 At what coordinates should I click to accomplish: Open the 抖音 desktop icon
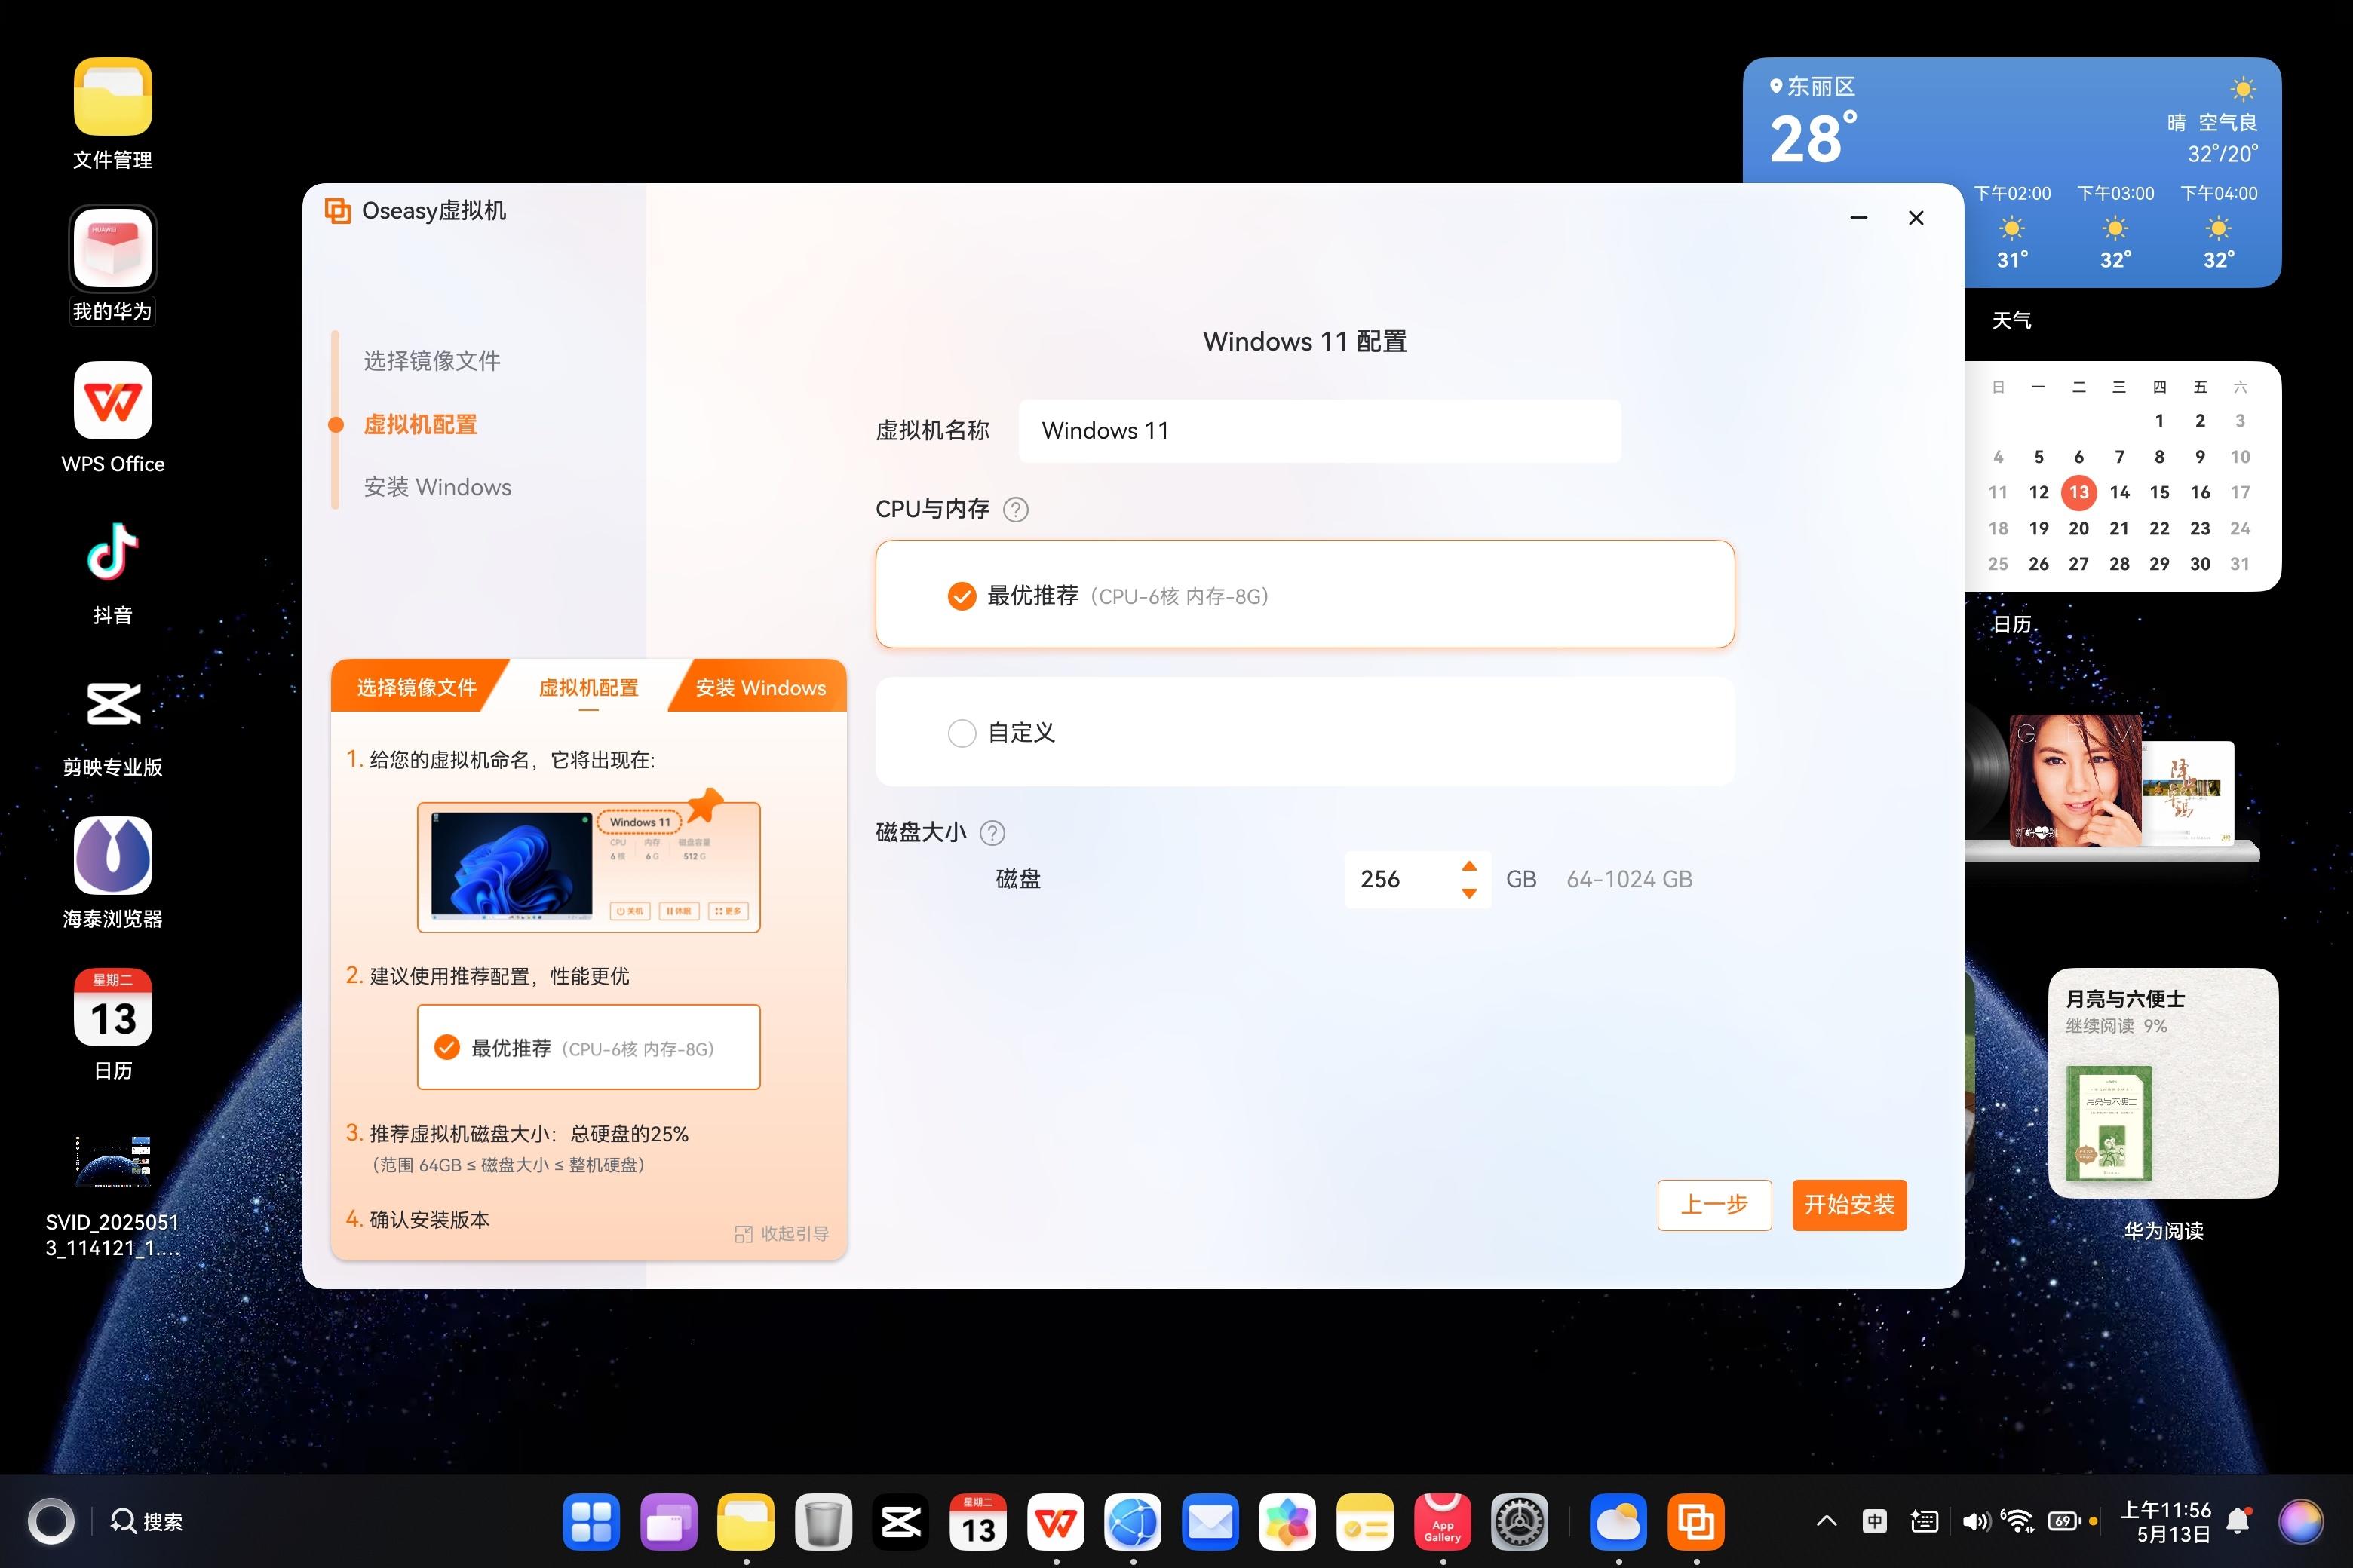(x=113, y=551)
